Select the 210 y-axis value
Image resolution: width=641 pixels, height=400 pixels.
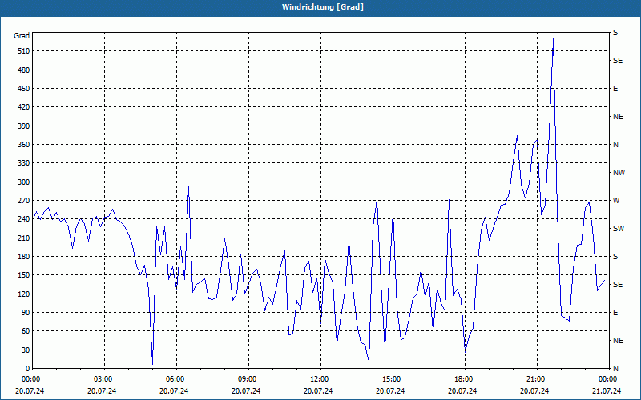pyautogui.click(x=23, y=238)
